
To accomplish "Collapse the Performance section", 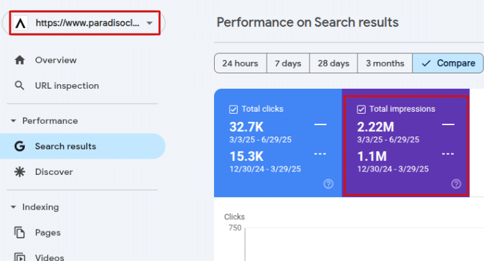I will [13, 121].
